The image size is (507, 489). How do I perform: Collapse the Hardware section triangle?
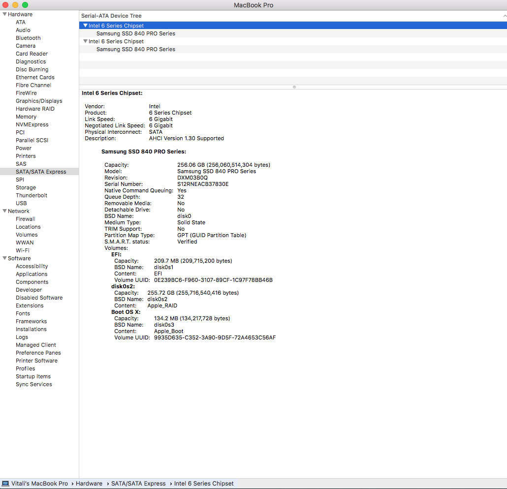[4, 14]
